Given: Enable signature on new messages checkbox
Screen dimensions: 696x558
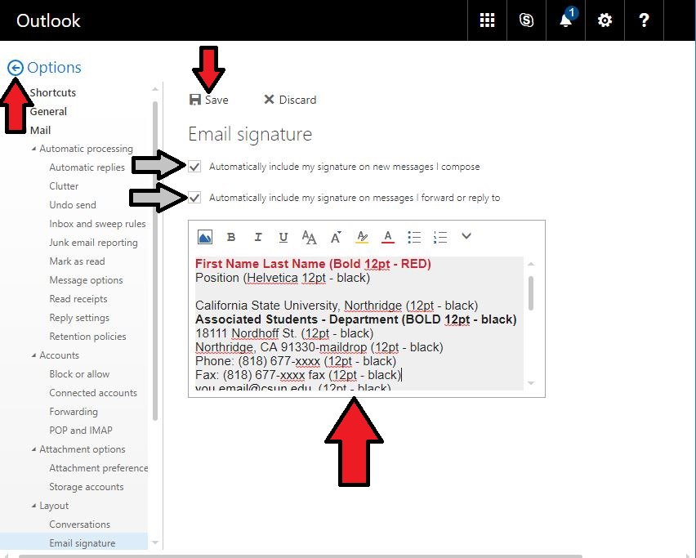Looking at the screenshot, I should (x=195, y=167).
